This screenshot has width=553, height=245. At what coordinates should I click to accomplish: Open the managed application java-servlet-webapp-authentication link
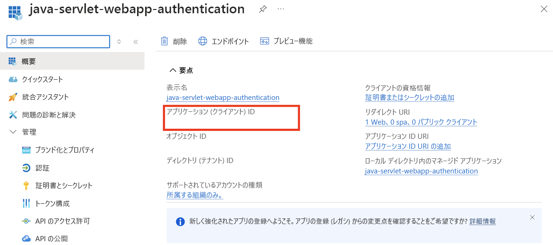422,171
